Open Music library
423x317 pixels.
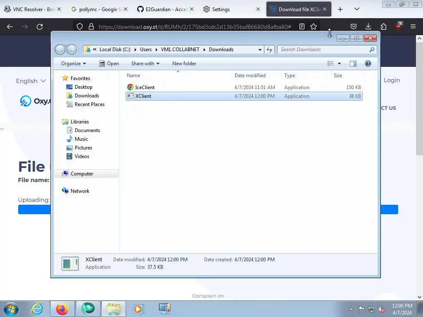[x=81, y=139]
